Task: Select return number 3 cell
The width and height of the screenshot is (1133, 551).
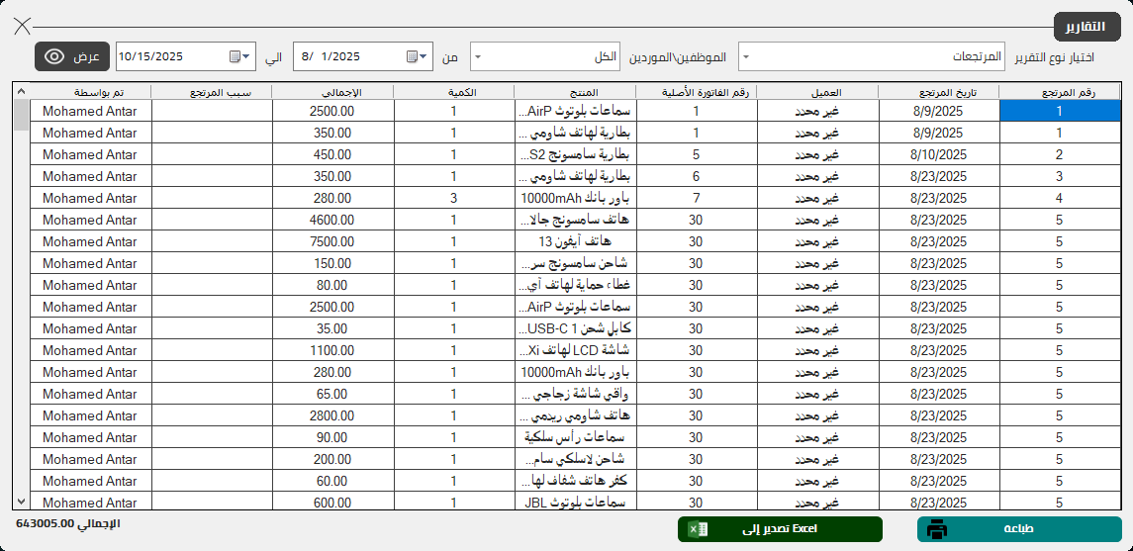Action: click(1060, 175)
